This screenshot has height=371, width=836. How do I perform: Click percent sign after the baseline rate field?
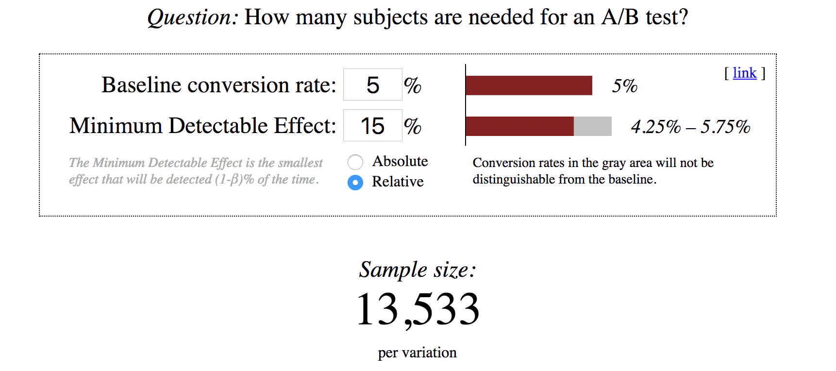[x=413, y=86]
